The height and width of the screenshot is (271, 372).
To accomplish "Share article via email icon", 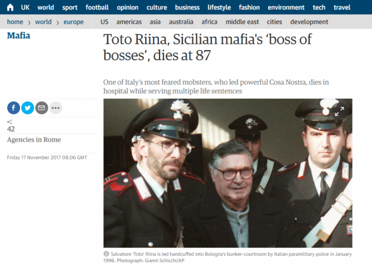I will coord(41,107).
